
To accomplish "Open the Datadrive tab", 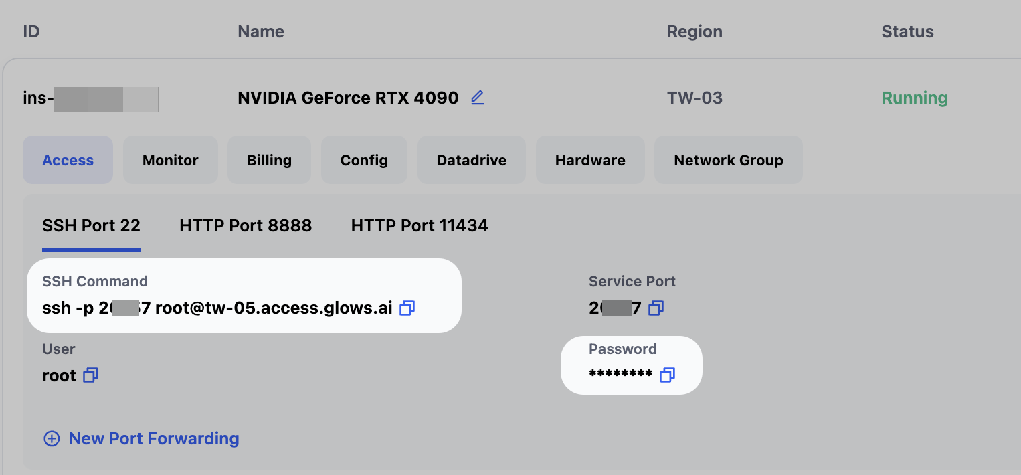I will [x=471, y=161].
